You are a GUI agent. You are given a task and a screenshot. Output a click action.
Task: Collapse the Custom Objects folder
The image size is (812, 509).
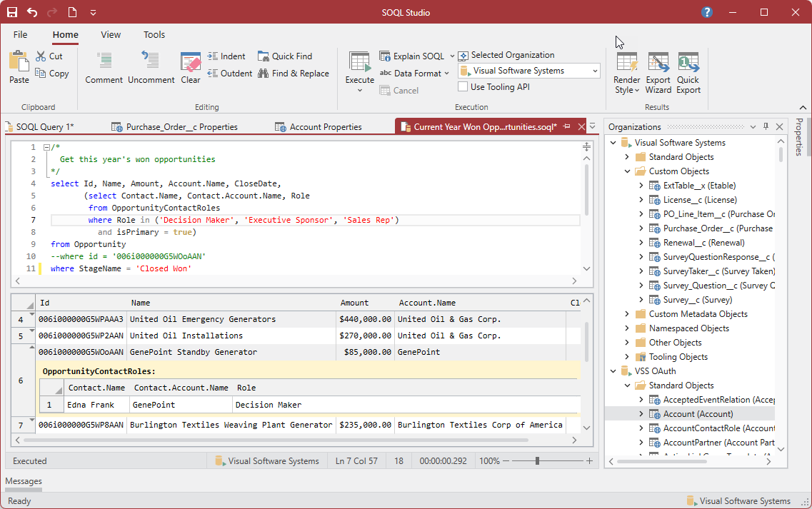(627, 171)
